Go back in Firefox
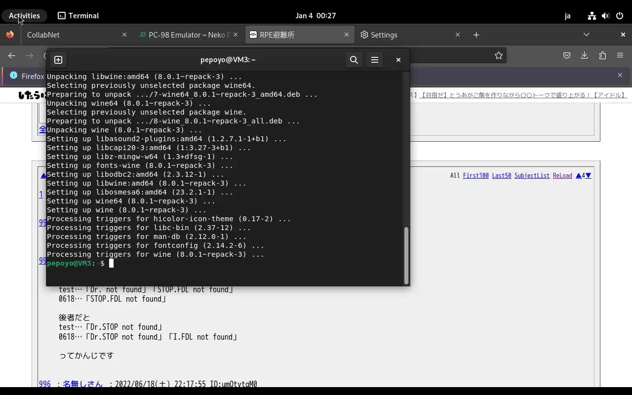 12,56
